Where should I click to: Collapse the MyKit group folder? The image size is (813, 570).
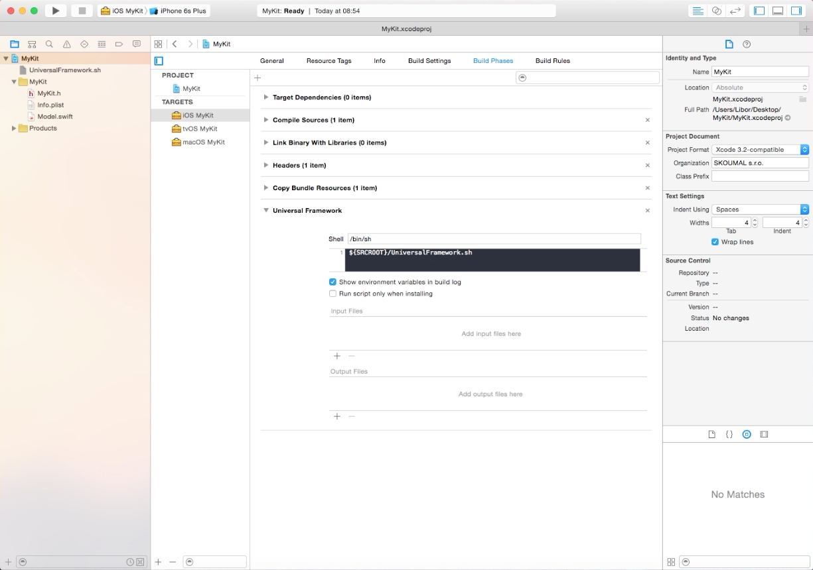(x=14, y=82)
